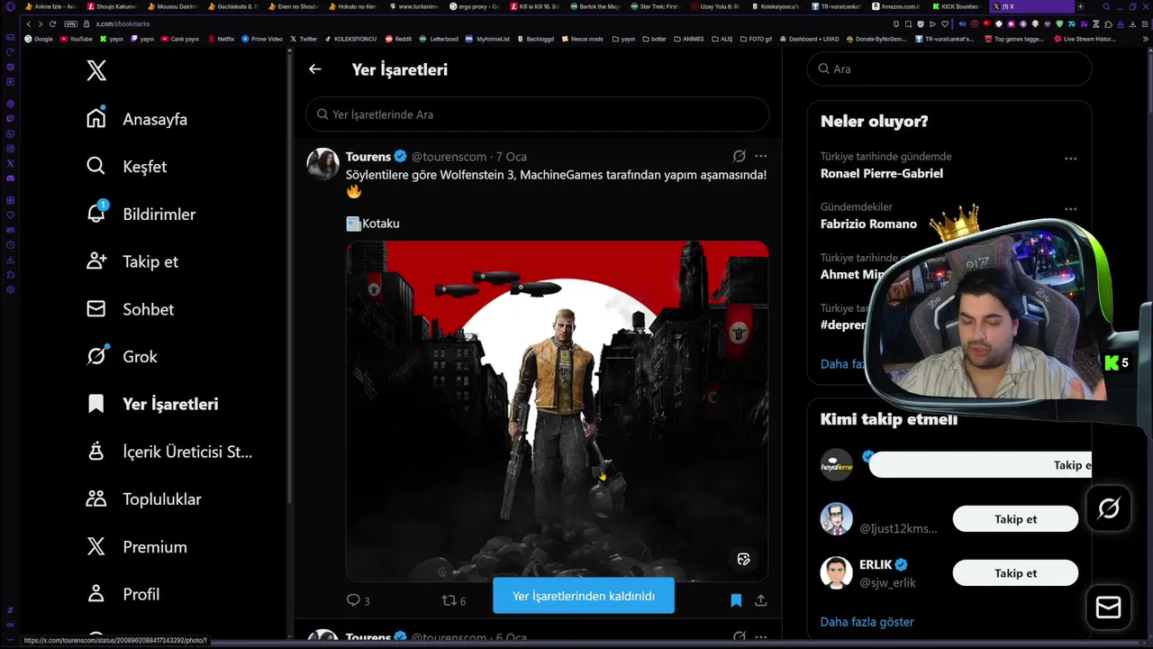The width and height of the screenshot is (1153, 649).
Task: Open settings gear in Opera sidebar
Action: click(10, 290)
